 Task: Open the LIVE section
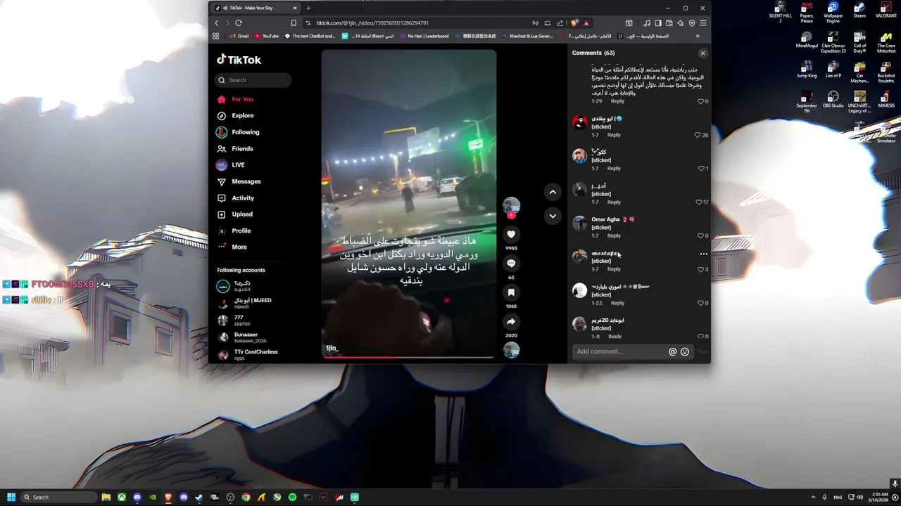[231, 165]
